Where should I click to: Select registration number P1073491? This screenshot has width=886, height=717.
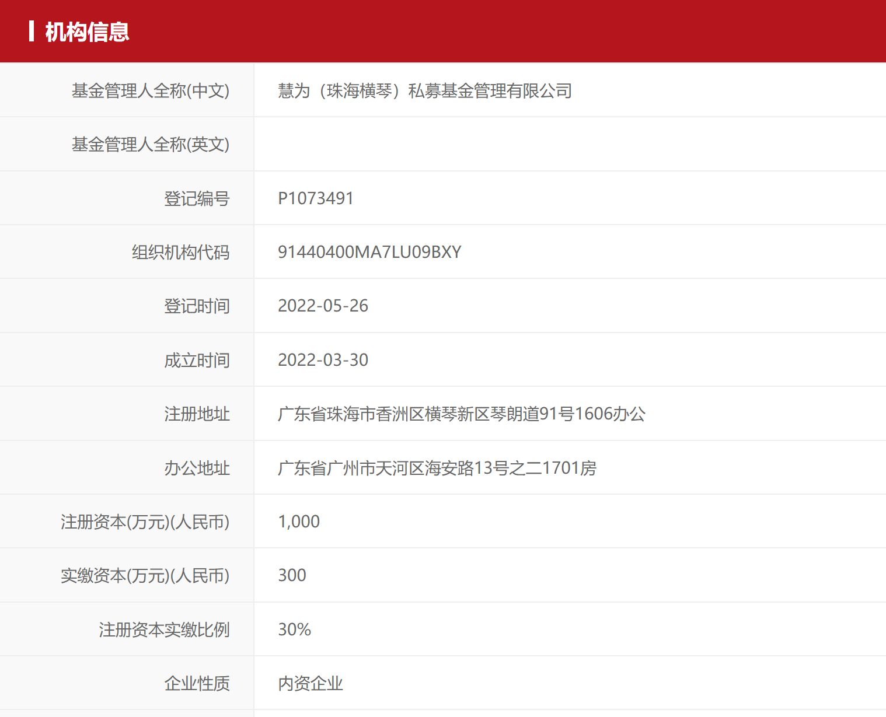[x=316, y=198]
